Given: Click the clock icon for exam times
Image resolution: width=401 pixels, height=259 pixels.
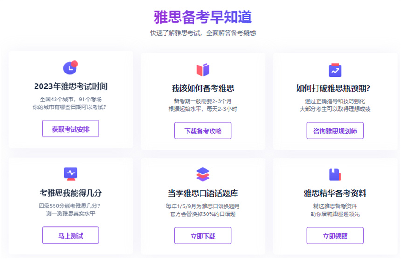Looking at the screenshot, I should point(70,67).
